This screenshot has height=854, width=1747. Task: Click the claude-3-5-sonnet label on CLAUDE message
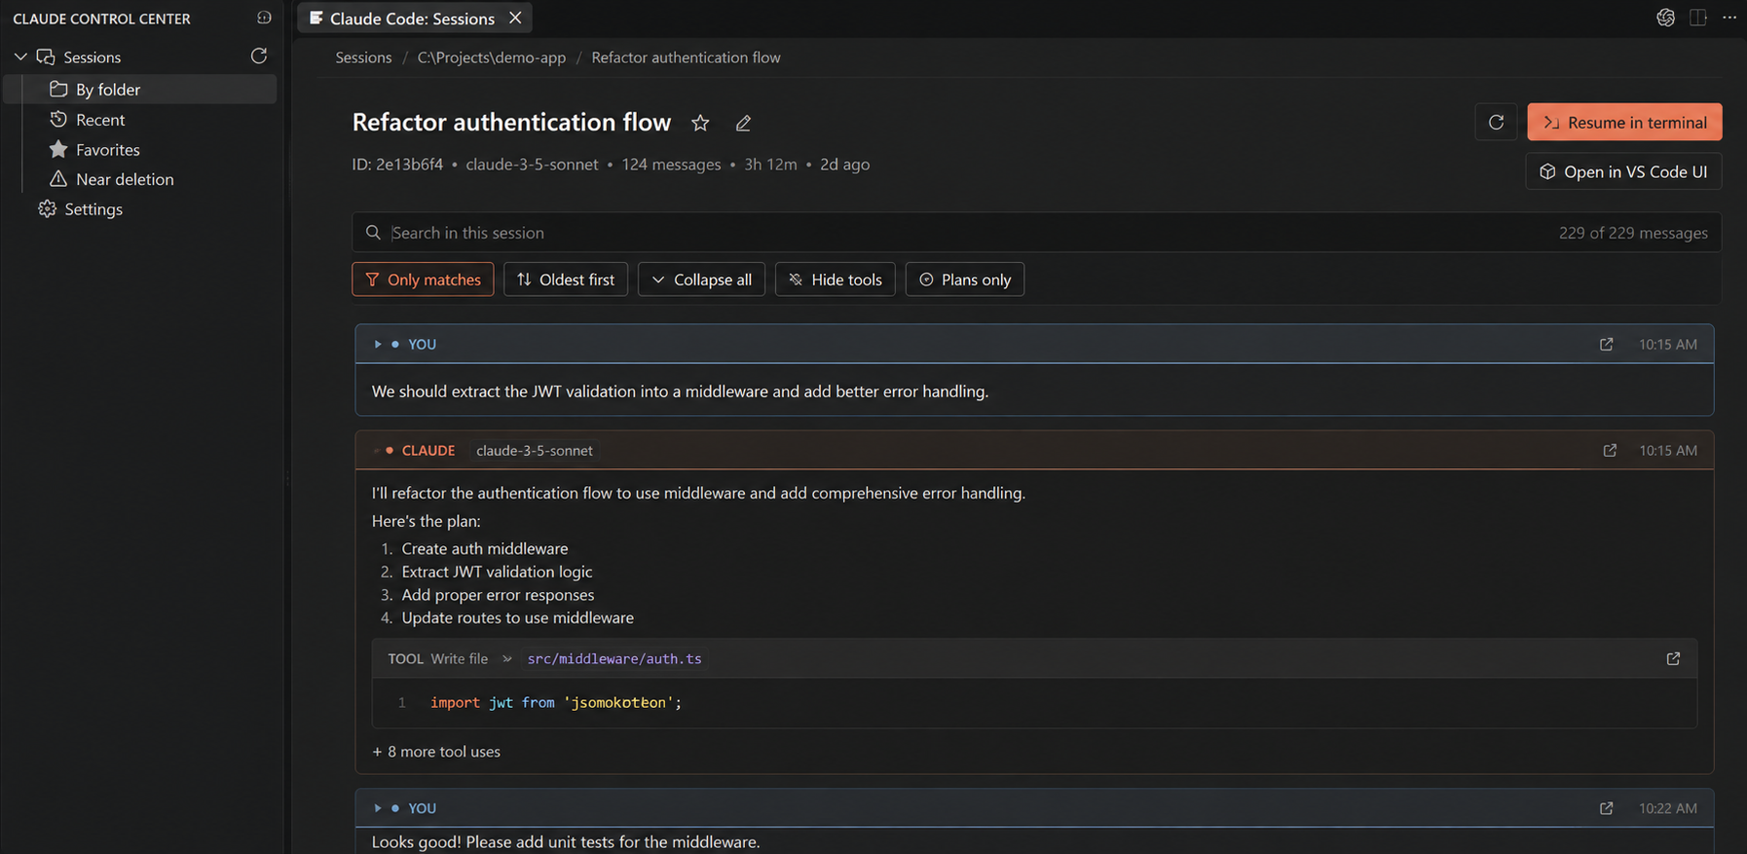[535, 451]
